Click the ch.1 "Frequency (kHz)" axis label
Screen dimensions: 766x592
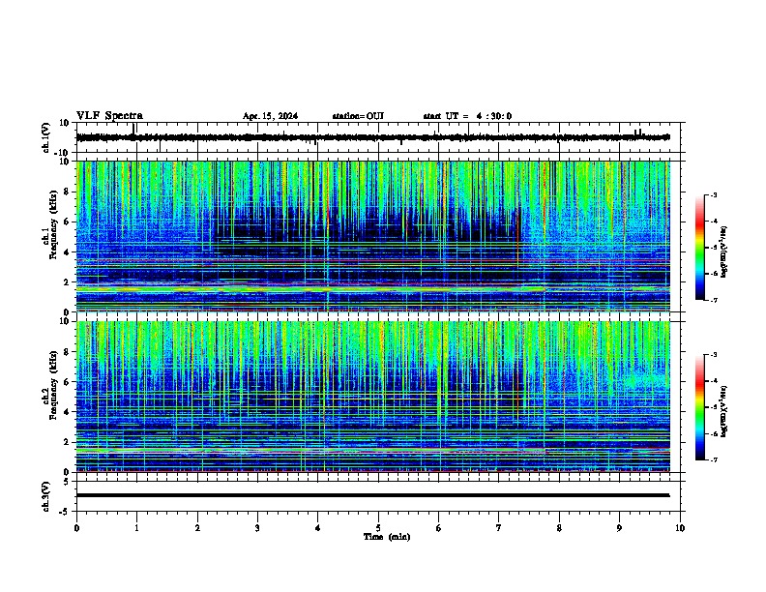[x=53, y=224]
